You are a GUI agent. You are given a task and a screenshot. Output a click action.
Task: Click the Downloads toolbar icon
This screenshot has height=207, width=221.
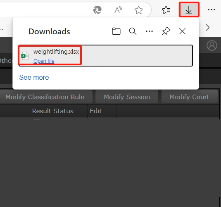(189, 10)
